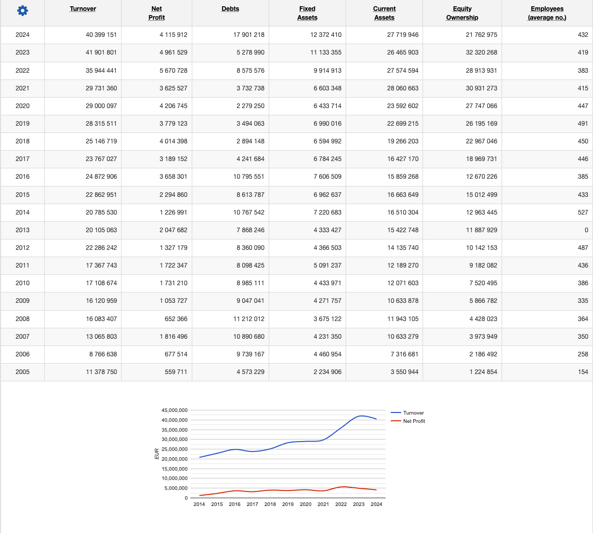Click the 2013 year row cell

click(22, 230)
